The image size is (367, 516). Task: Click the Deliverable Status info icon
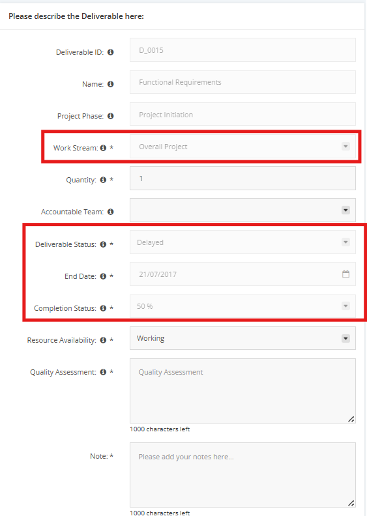pos(103,244)
